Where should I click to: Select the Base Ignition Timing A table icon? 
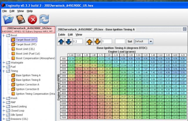[x=13, y=75]
